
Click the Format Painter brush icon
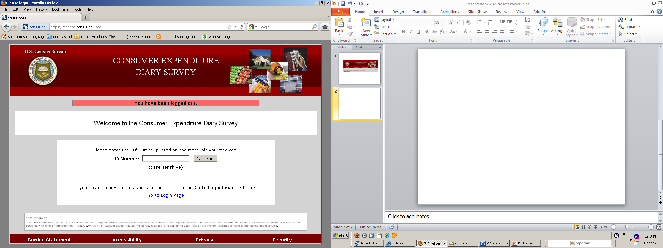click(x=350, y=34)
